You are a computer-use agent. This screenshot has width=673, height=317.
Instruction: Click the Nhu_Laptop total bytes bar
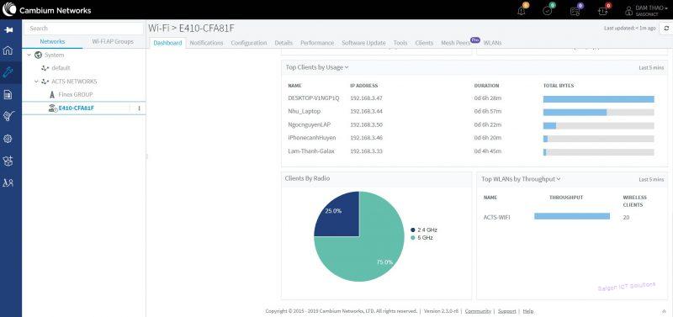(599, 113)
